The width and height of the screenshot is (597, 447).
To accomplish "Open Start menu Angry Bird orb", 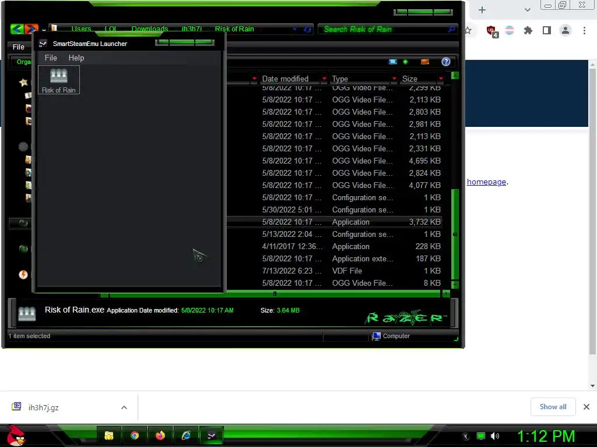I will [x=16, y=435].
